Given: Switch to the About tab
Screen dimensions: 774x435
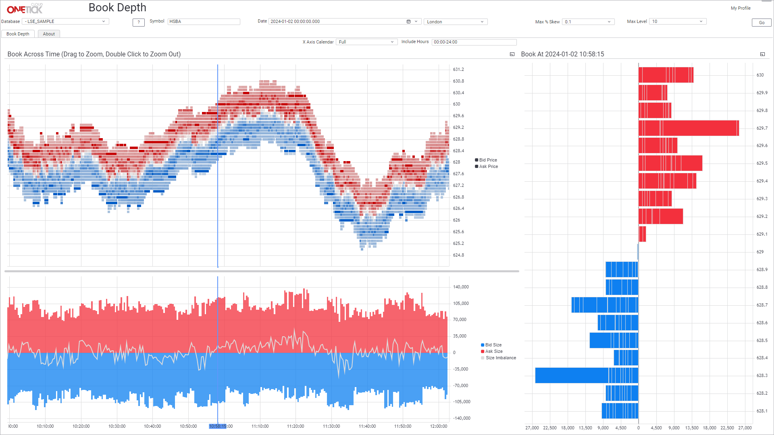Looking at the screenshot, I should [49, 34].
